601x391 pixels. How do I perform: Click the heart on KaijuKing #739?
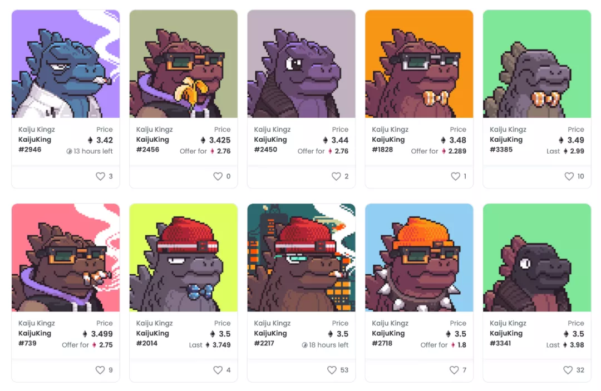tap(100, 370)
